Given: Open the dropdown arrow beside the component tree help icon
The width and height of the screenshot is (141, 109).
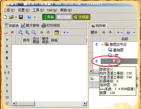Looking at the screenshot, I should [x=134, y=32].
